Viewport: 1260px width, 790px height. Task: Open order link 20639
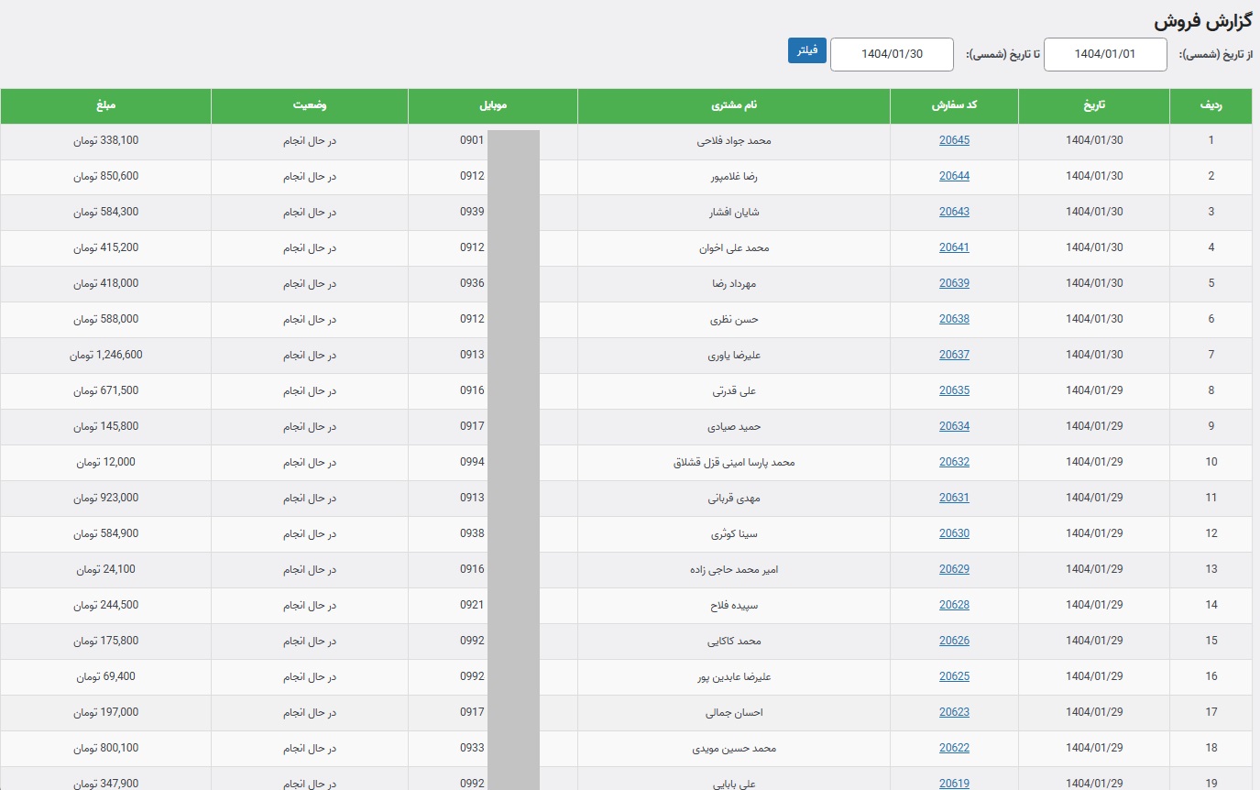(954, 283)
